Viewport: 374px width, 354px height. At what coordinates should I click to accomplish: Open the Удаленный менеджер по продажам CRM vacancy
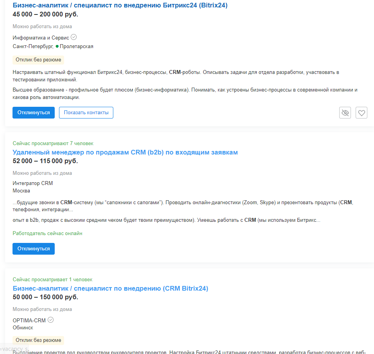pyautogui.click(x=125, y=152)
